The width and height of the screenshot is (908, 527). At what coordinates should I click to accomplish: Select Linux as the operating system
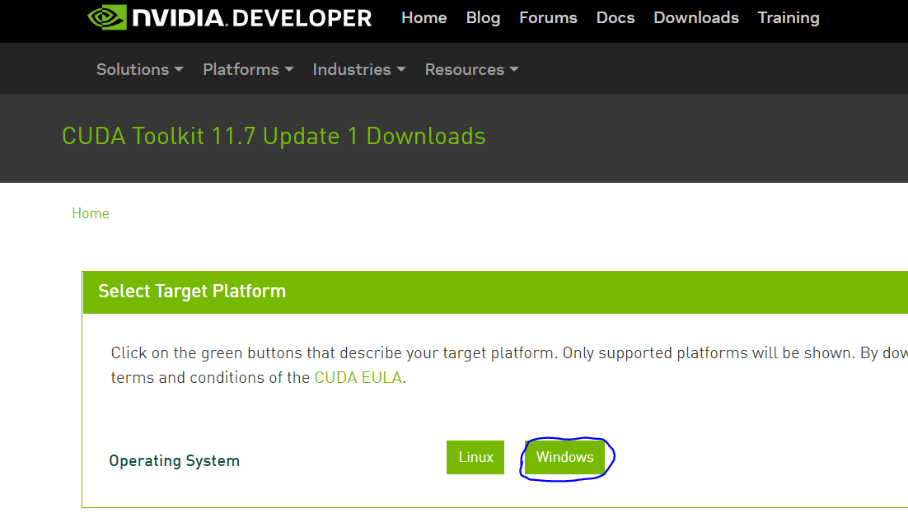(475, 458)
